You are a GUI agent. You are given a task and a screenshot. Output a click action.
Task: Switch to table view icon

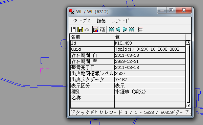tap(140, 29)
